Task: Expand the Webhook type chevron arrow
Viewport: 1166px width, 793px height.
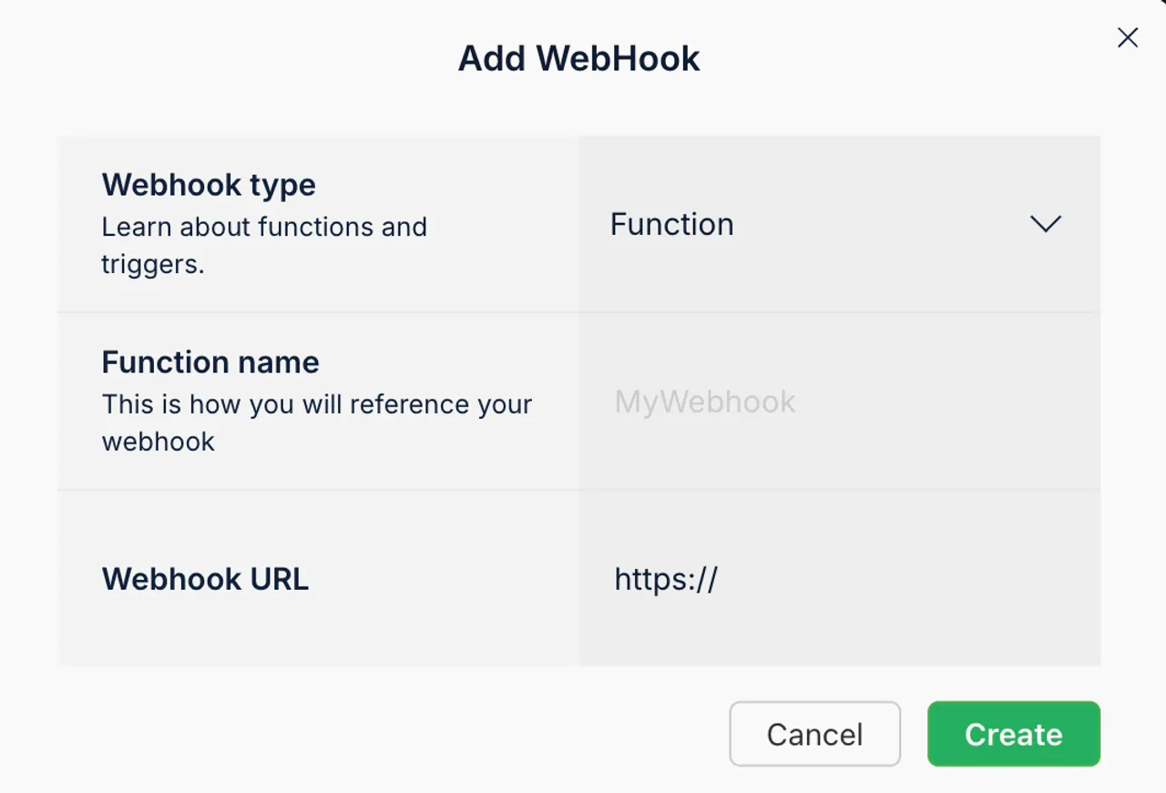Action: 1045,224
